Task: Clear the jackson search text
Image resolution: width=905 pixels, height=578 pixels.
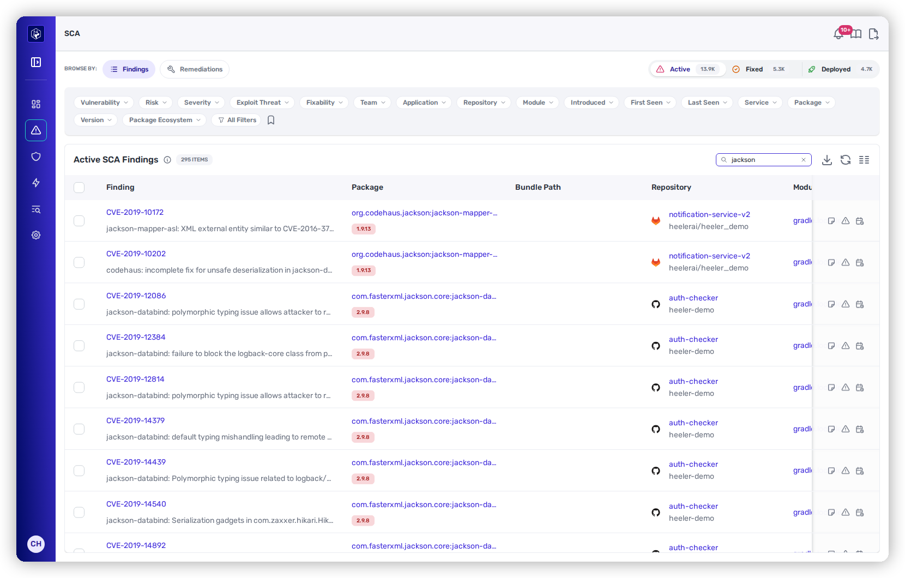Action: pos(804,160)
